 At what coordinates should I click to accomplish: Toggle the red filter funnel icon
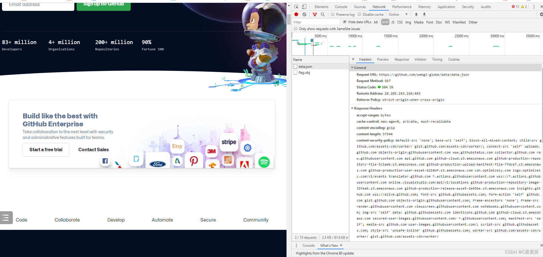(315, 15)
